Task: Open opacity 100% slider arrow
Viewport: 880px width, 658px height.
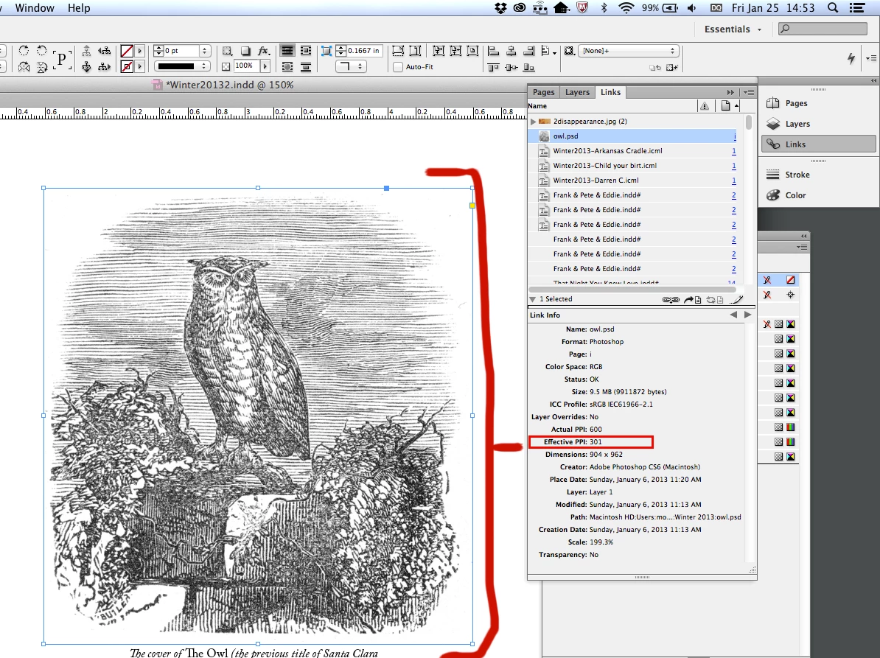Action: tap(265, 66)
